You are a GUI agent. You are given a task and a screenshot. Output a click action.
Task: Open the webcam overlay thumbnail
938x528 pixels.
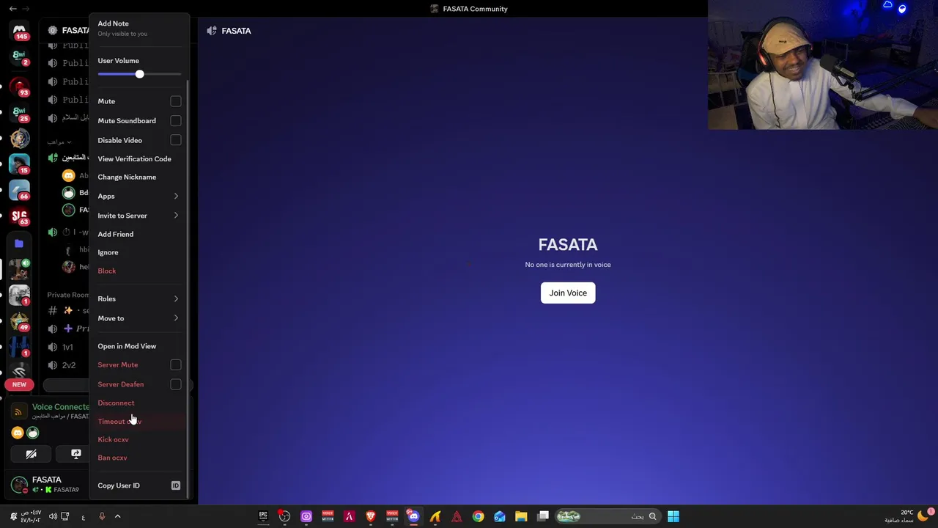(823, 65)
